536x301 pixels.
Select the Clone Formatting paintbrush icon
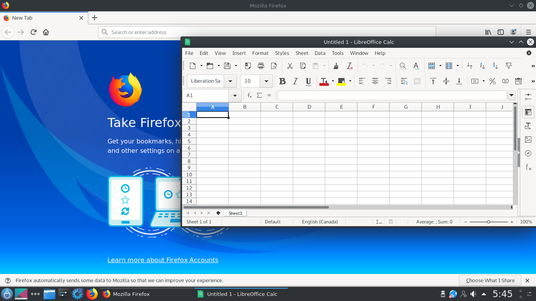click(x=336, y=66)
